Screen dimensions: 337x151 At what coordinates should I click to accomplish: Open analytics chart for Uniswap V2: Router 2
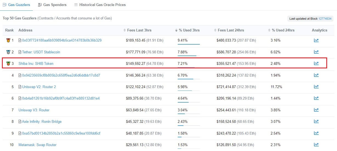316,87
